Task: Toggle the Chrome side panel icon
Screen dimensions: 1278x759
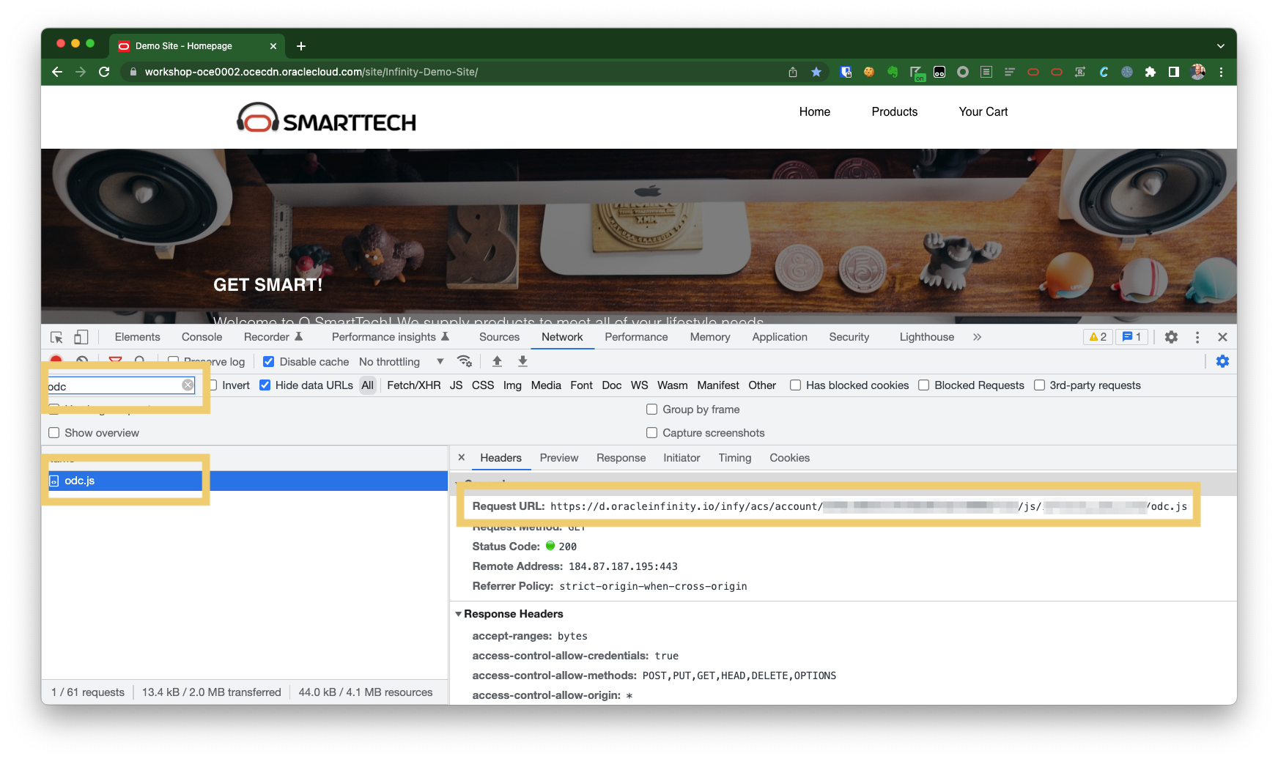Action: point(1174,72)
